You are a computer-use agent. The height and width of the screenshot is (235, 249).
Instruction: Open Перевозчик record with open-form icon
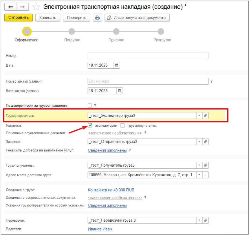coord(206,221)
